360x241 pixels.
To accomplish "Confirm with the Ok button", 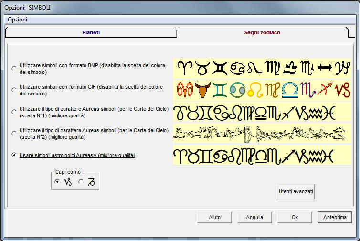I will 295,217.
